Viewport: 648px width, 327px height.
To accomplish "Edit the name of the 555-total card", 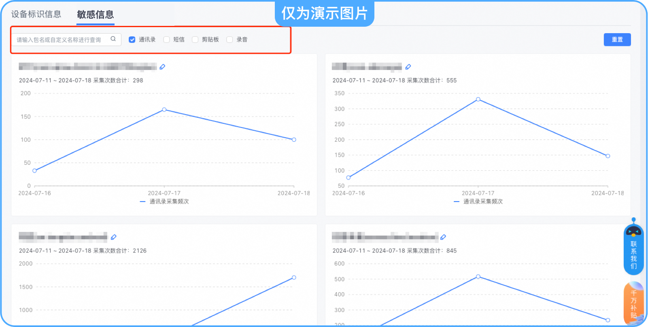I will point(408,67).
